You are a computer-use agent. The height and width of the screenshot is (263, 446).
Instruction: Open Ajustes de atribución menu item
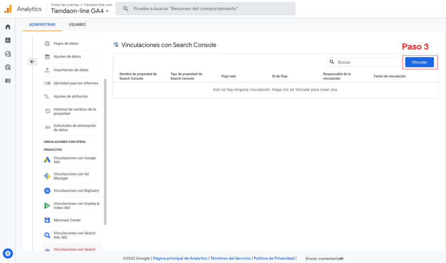click(72, 96)
